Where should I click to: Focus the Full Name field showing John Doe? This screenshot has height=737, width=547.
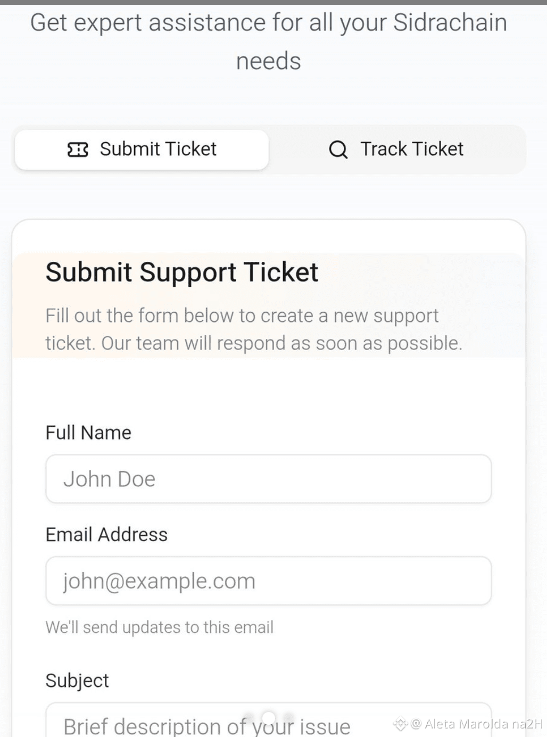pos(269,478)
